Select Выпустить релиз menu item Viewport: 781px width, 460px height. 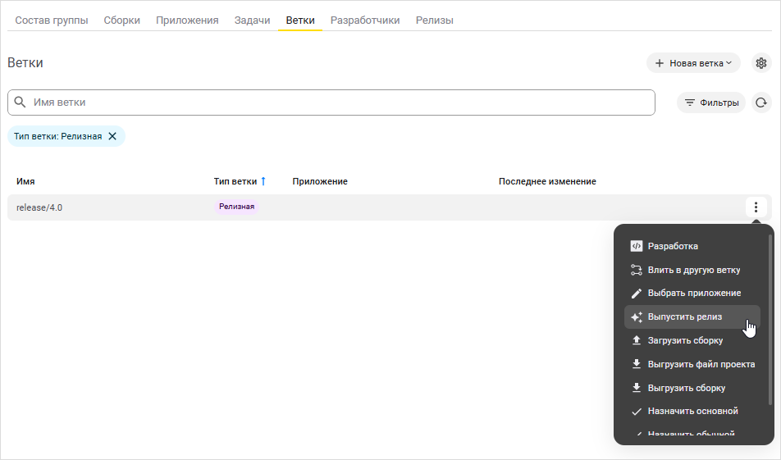tap(692, 317)
